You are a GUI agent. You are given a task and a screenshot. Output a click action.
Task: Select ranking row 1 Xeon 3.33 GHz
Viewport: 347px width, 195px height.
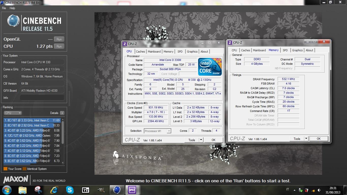coord(32,120)
